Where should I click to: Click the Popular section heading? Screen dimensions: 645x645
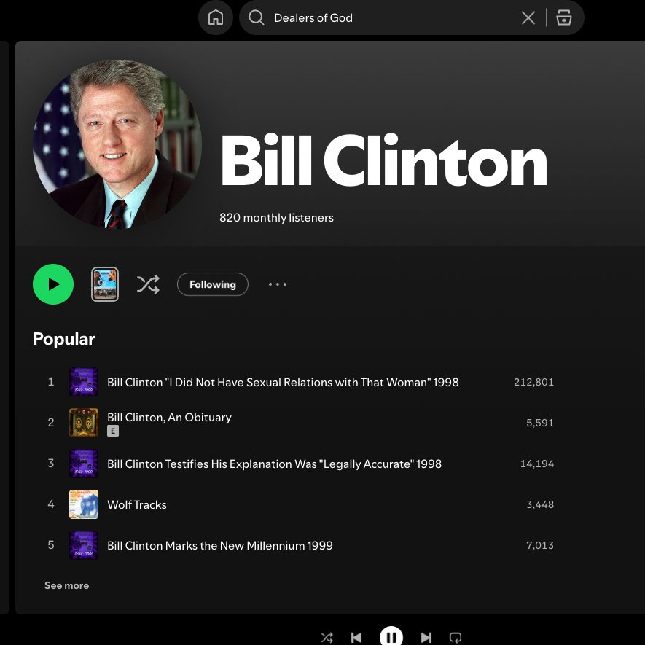tap(63, 339)
